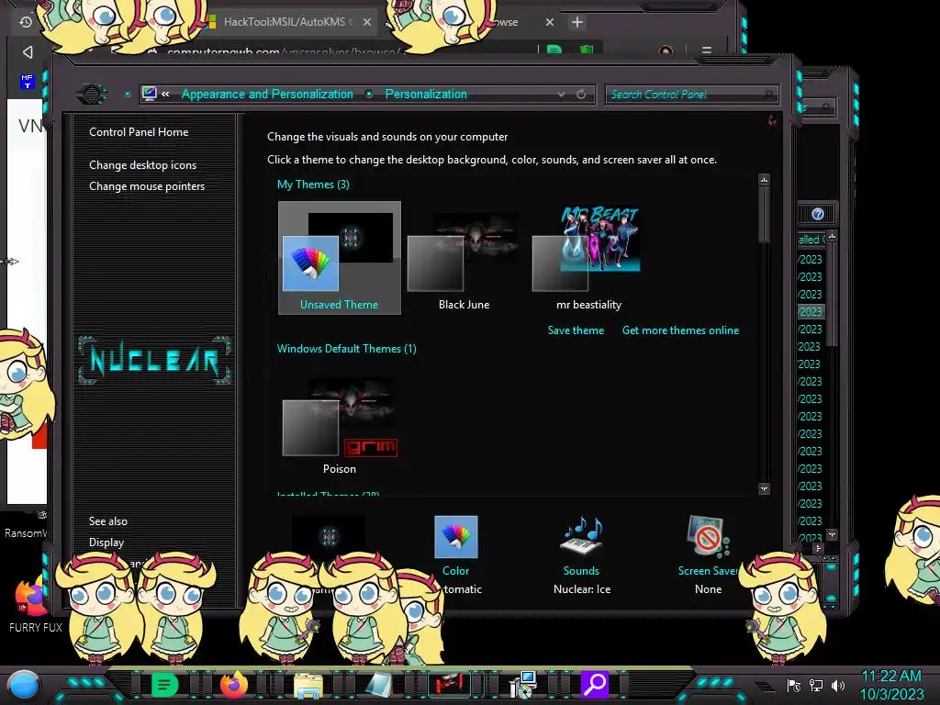
Task: Open the Sounds piano icon
Action: tap(581, 536)
